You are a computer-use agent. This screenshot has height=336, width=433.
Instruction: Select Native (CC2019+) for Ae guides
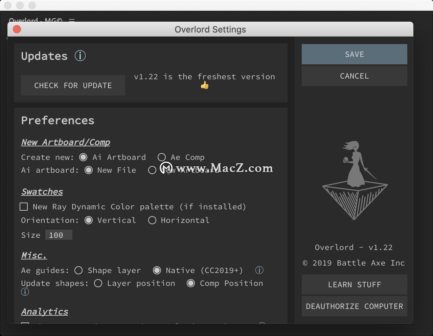pos(157,270)
